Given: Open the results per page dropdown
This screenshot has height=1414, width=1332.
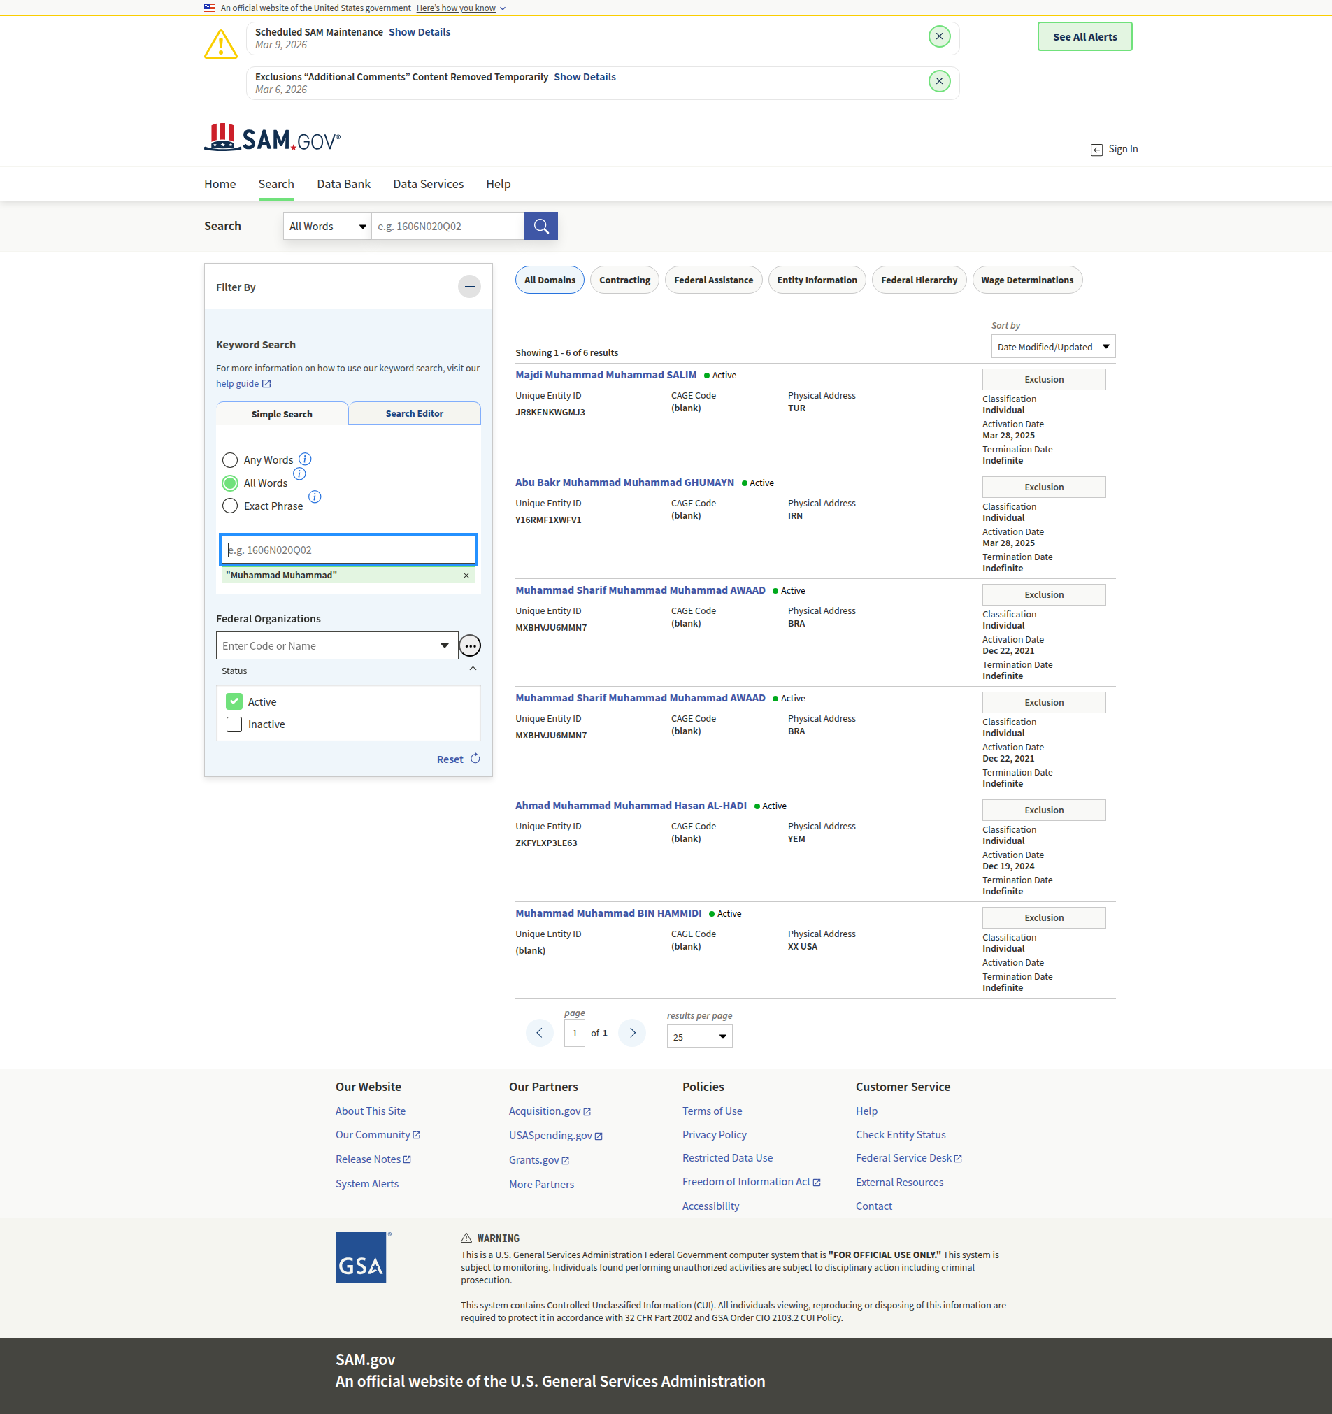Looking at the screenshot, I should (x=699, y=1036).
